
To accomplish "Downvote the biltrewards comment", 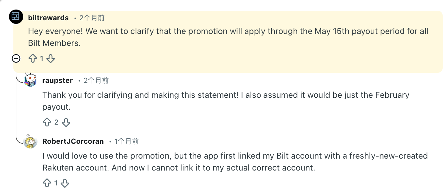I will [51, 58].
